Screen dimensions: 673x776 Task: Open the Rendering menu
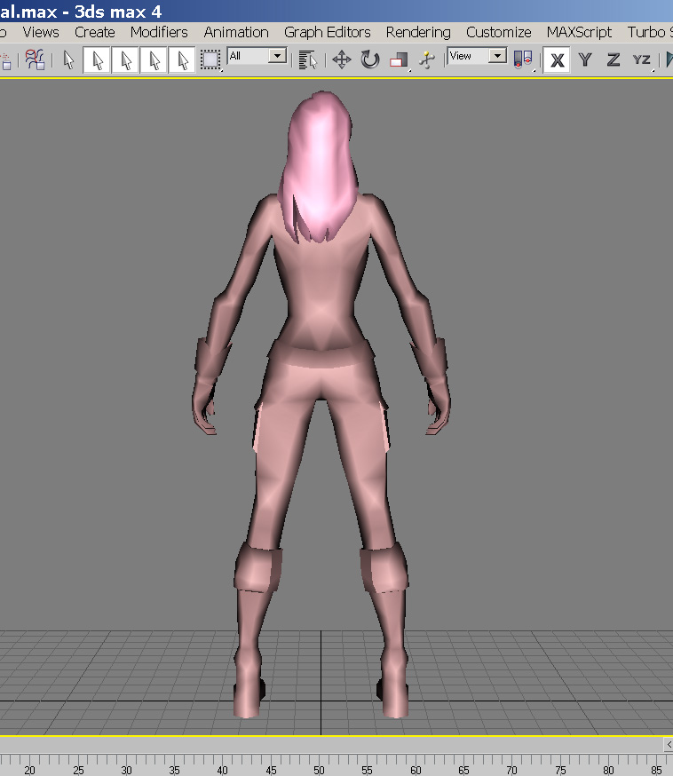coord(418,32)
